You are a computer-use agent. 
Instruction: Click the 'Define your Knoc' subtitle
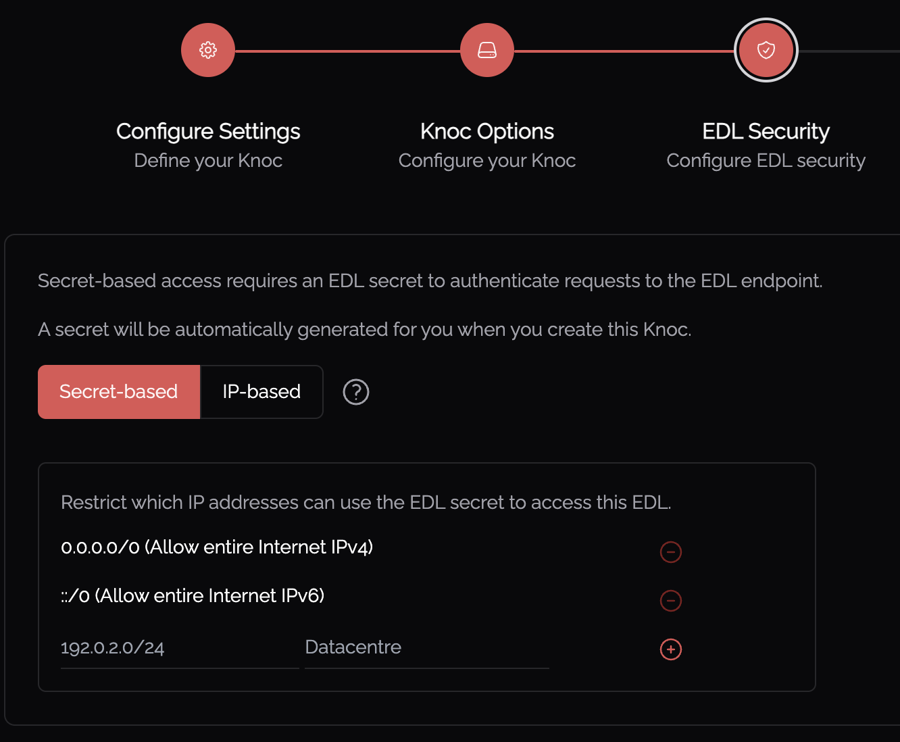tap(208, 161)
